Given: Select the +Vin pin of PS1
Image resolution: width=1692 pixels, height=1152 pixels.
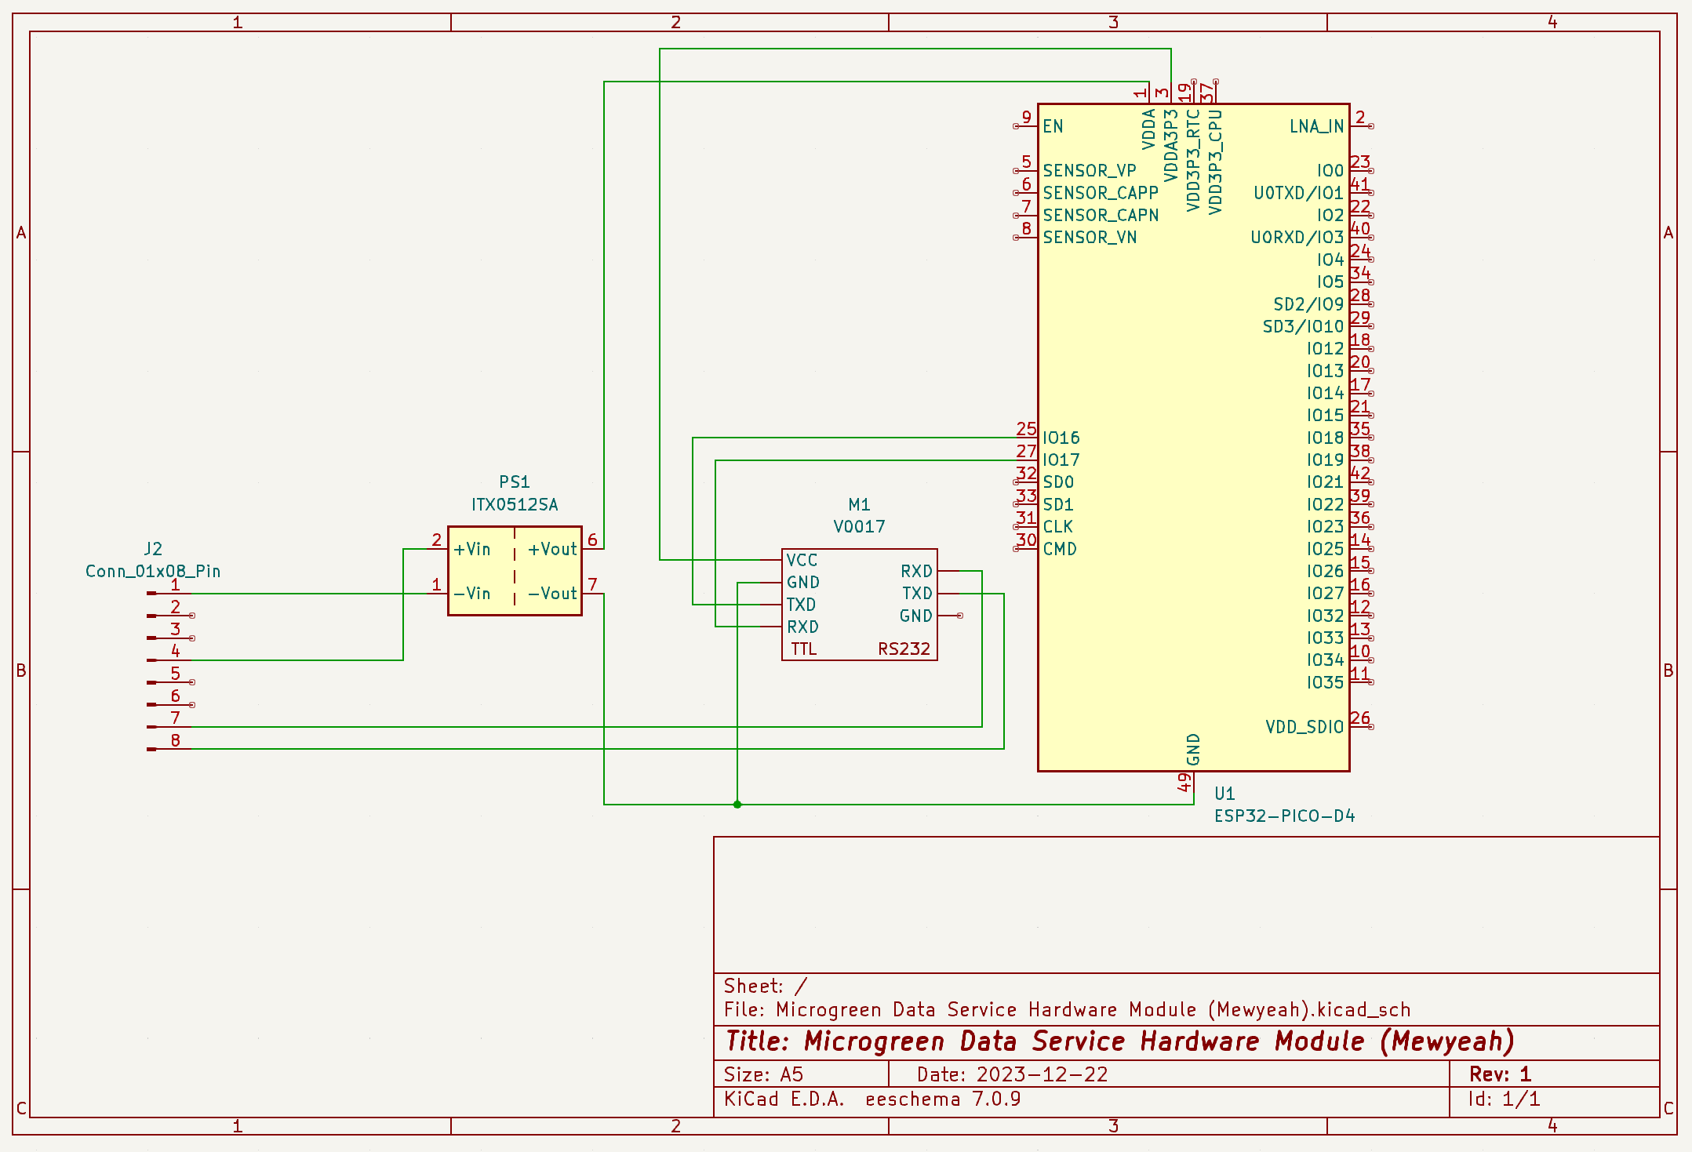Looking at the screenshot, I should pos(471,549).
